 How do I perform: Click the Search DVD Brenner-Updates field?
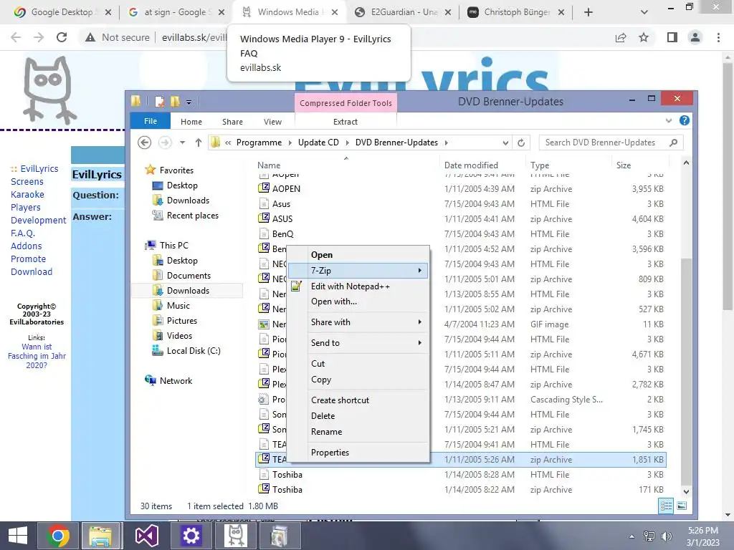pyautogui.click(x=611, y=143)
